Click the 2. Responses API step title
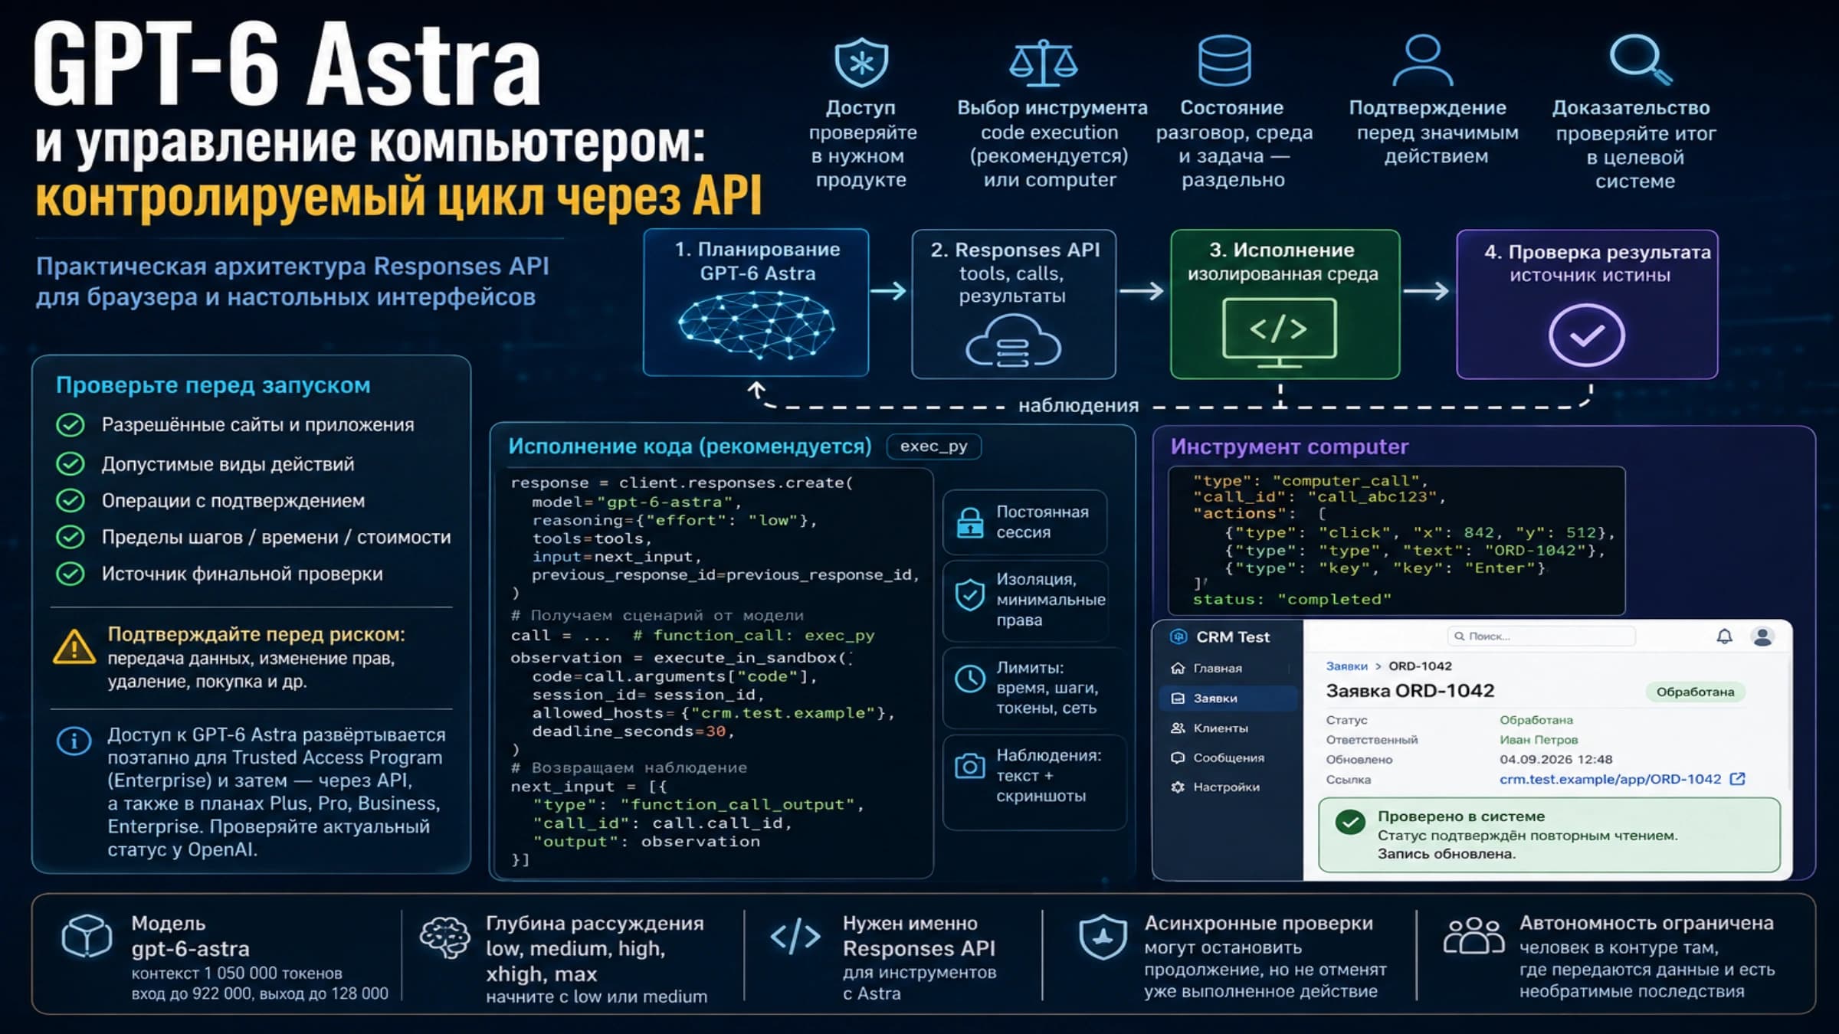1839x1034 pixels. (x=1015, y=250)
